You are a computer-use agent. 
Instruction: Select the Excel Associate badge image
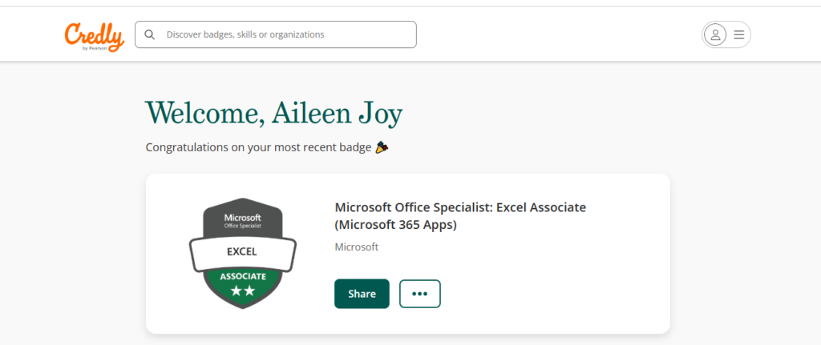click(x=242, y=254)
